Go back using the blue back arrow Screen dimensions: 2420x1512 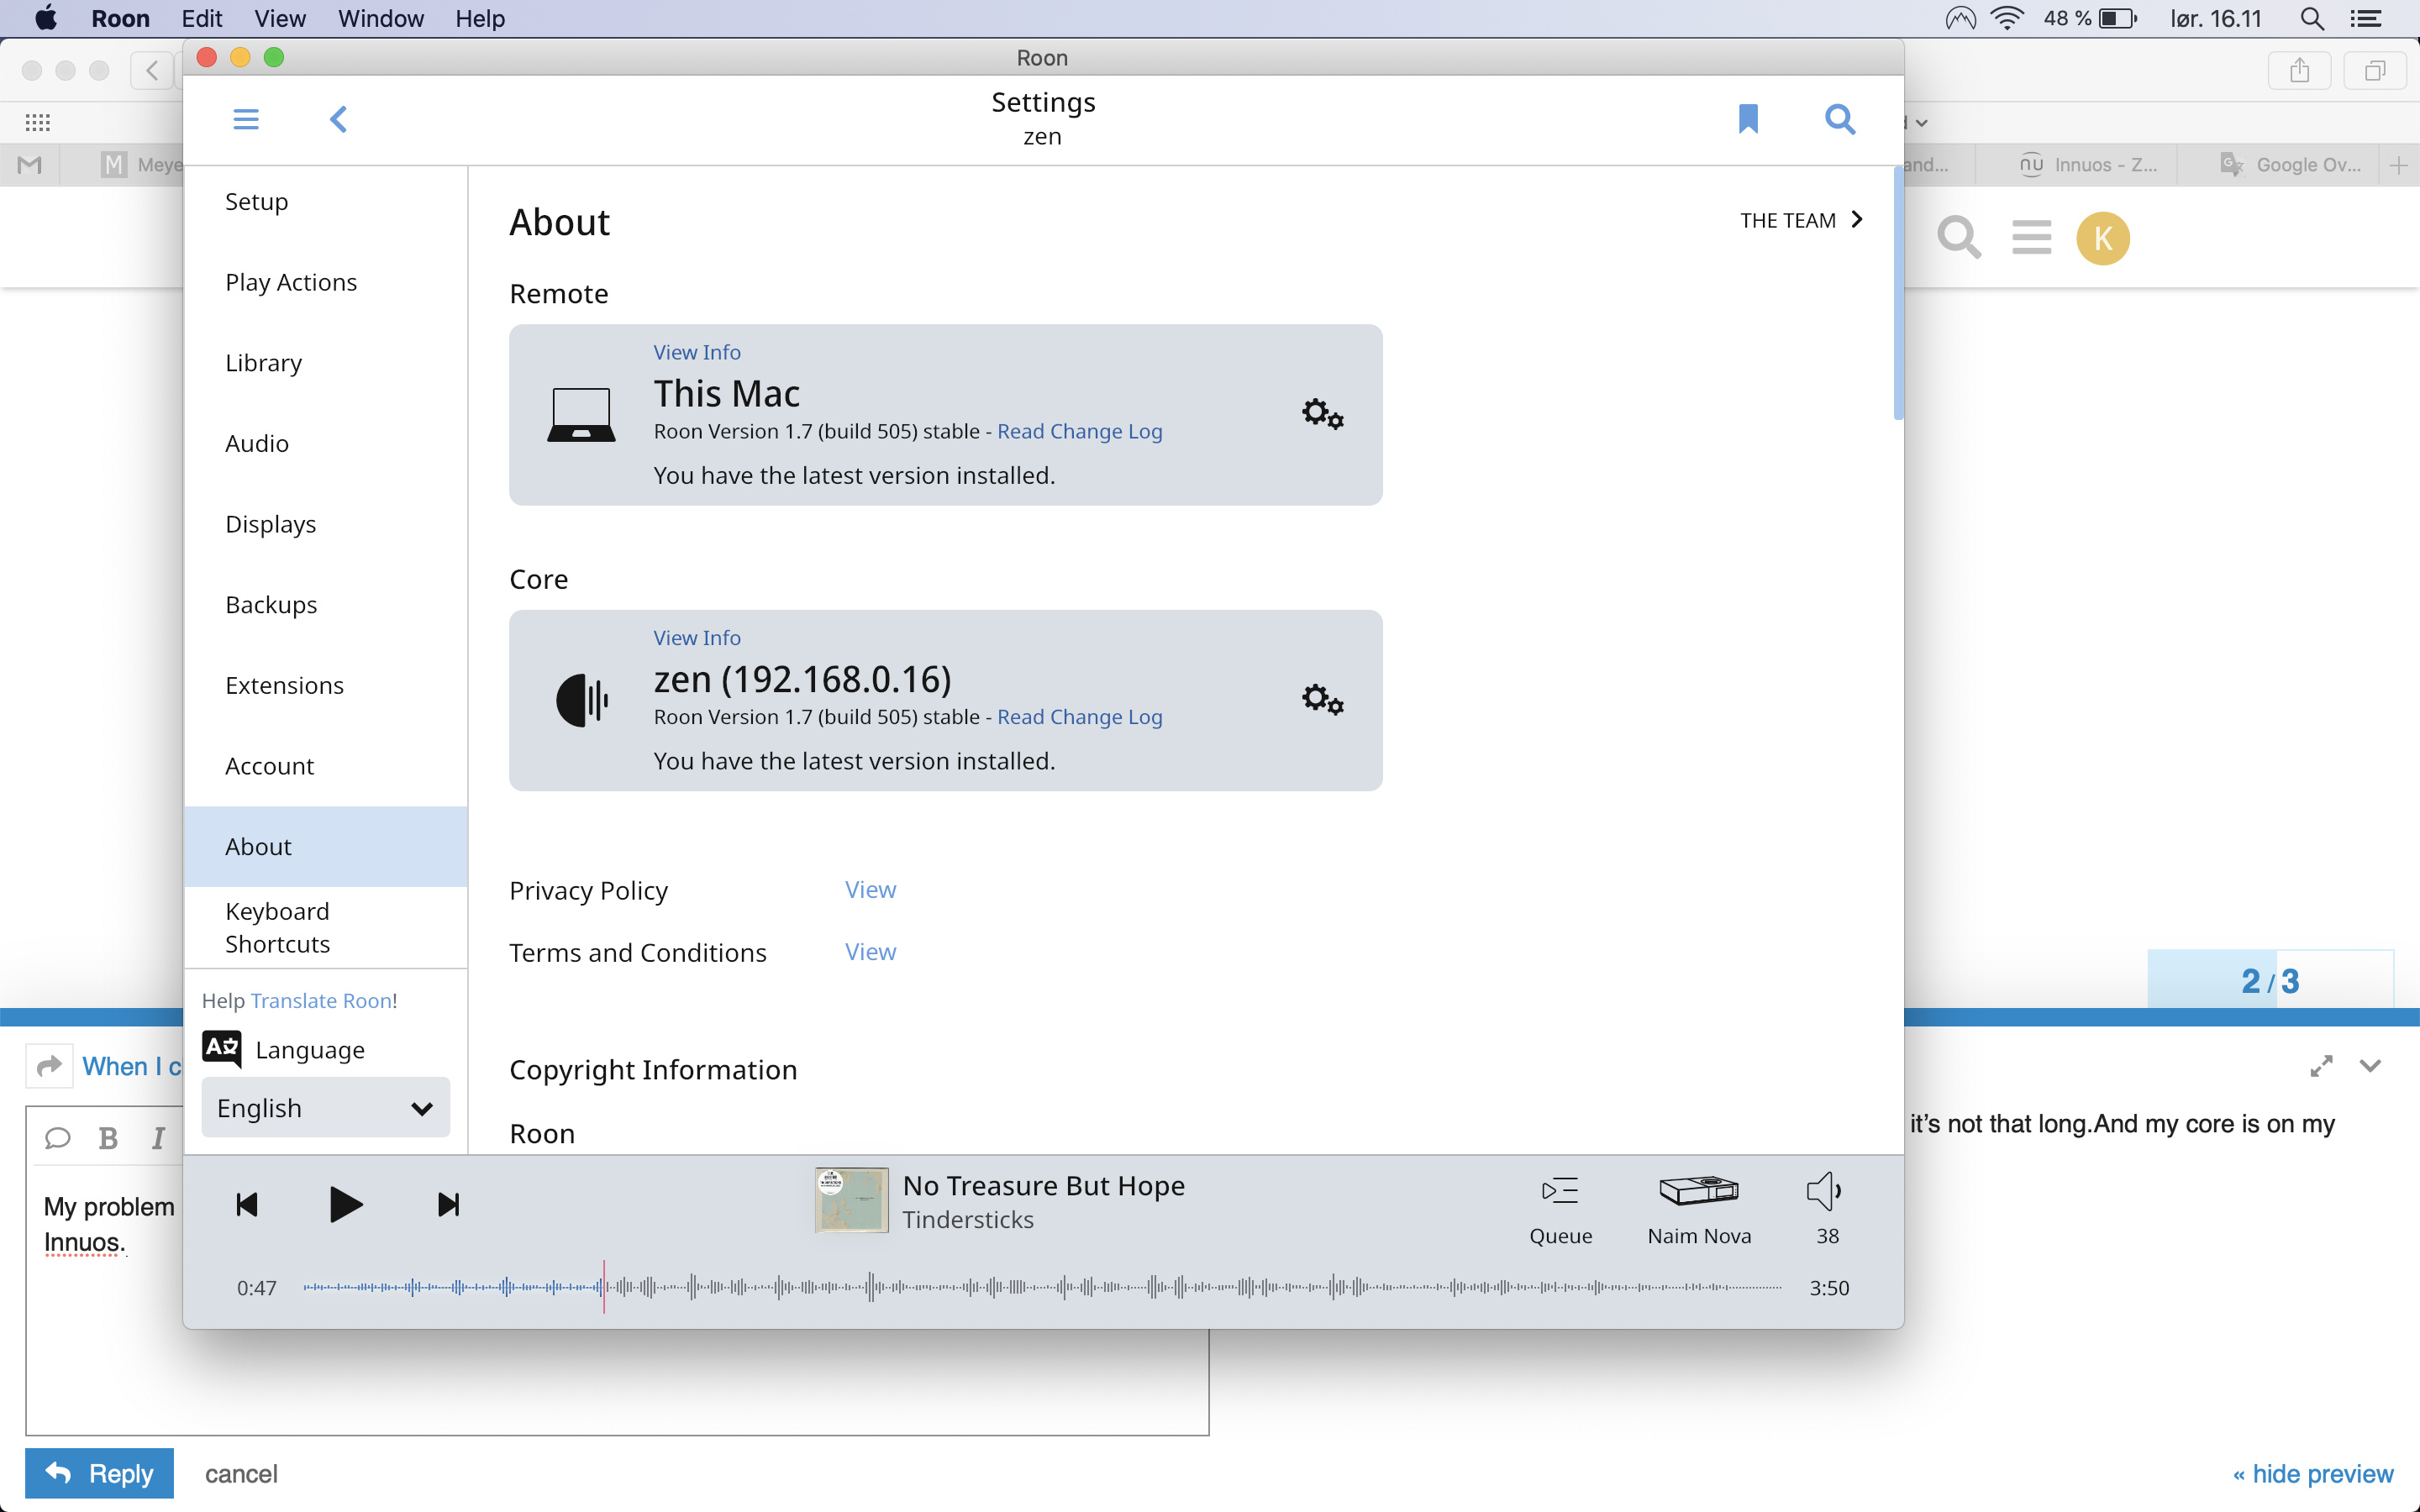coord(339,120)
